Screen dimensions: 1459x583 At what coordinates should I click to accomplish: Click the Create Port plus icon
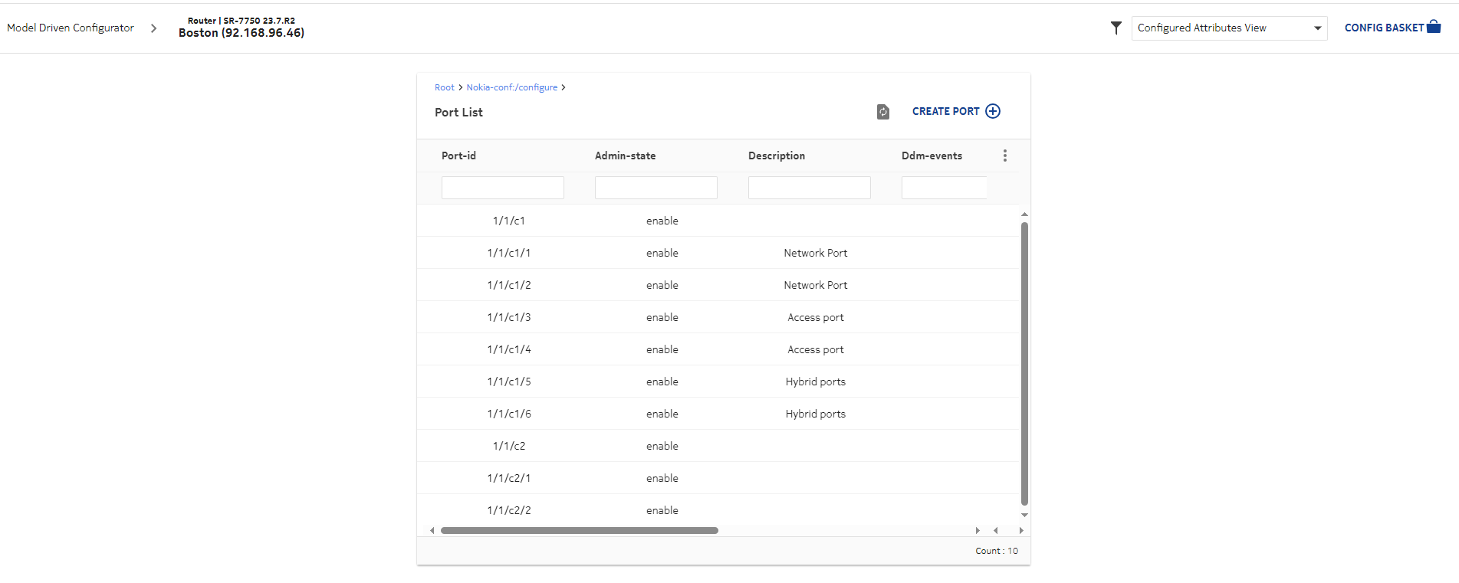click(993, 111)
